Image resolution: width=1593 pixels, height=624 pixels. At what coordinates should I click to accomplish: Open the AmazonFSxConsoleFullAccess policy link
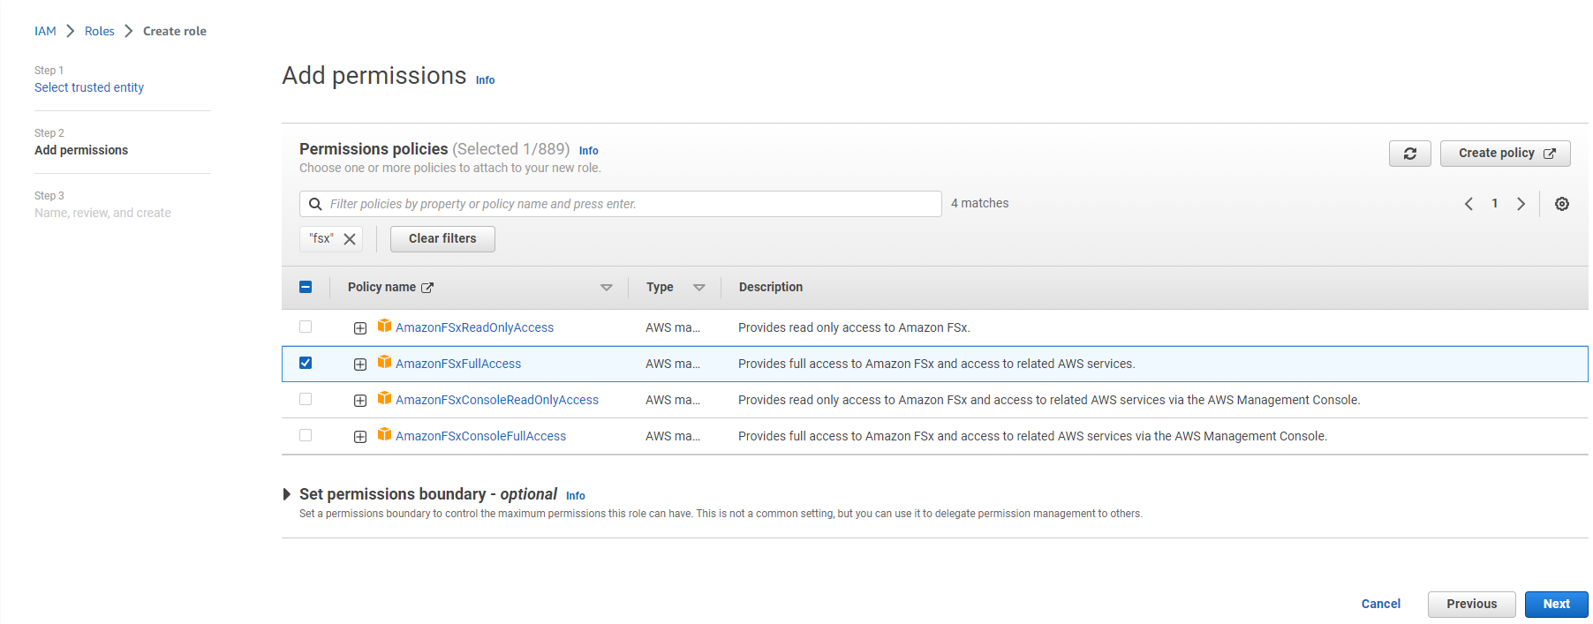(480, 436)
